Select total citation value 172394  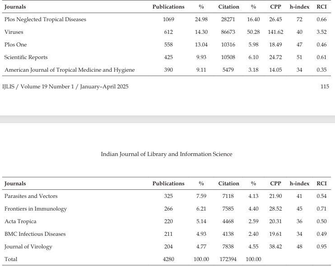(228, 259)
